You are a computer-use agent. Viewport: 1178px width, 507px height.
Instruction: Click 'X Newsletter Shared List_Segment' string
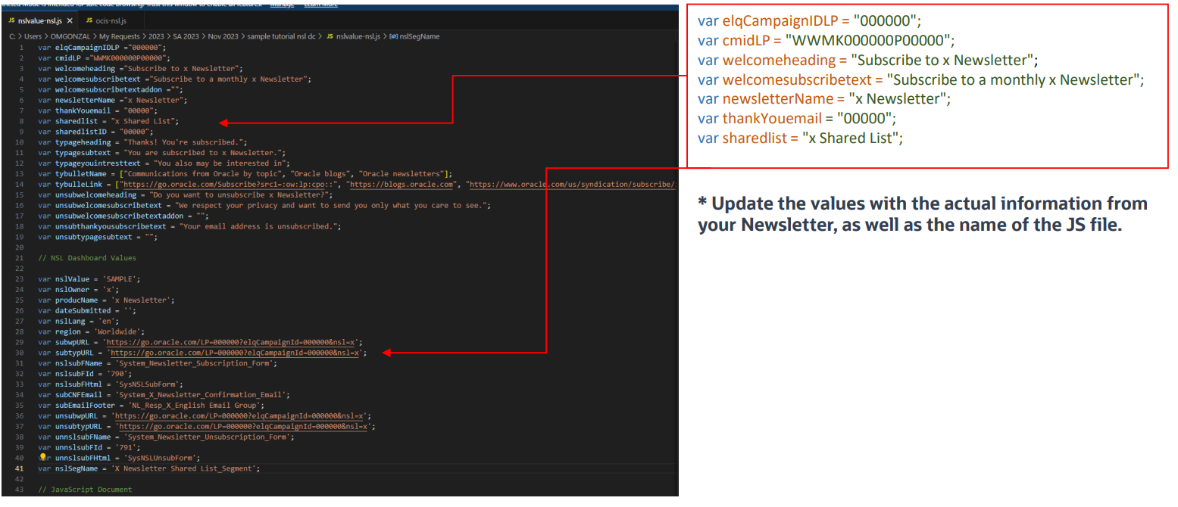point(184,468)
